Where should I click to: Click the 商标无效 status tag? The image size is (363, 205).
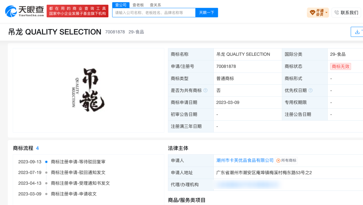(x=340, y=67)
